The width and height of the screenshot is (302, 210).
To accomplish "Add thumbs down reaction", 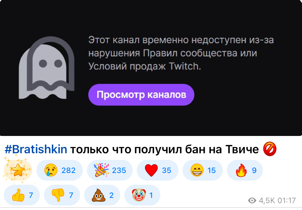I will tap(62, 195).
